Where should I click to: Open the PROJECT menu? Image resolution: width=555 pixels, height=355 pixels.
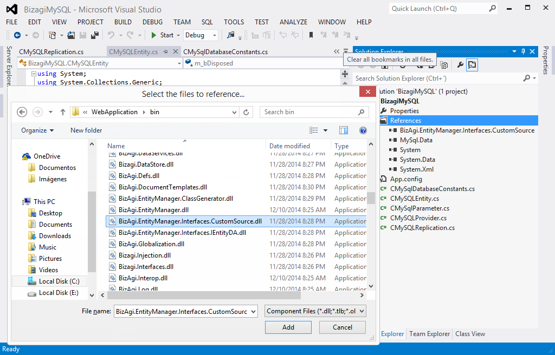(91, 22)
